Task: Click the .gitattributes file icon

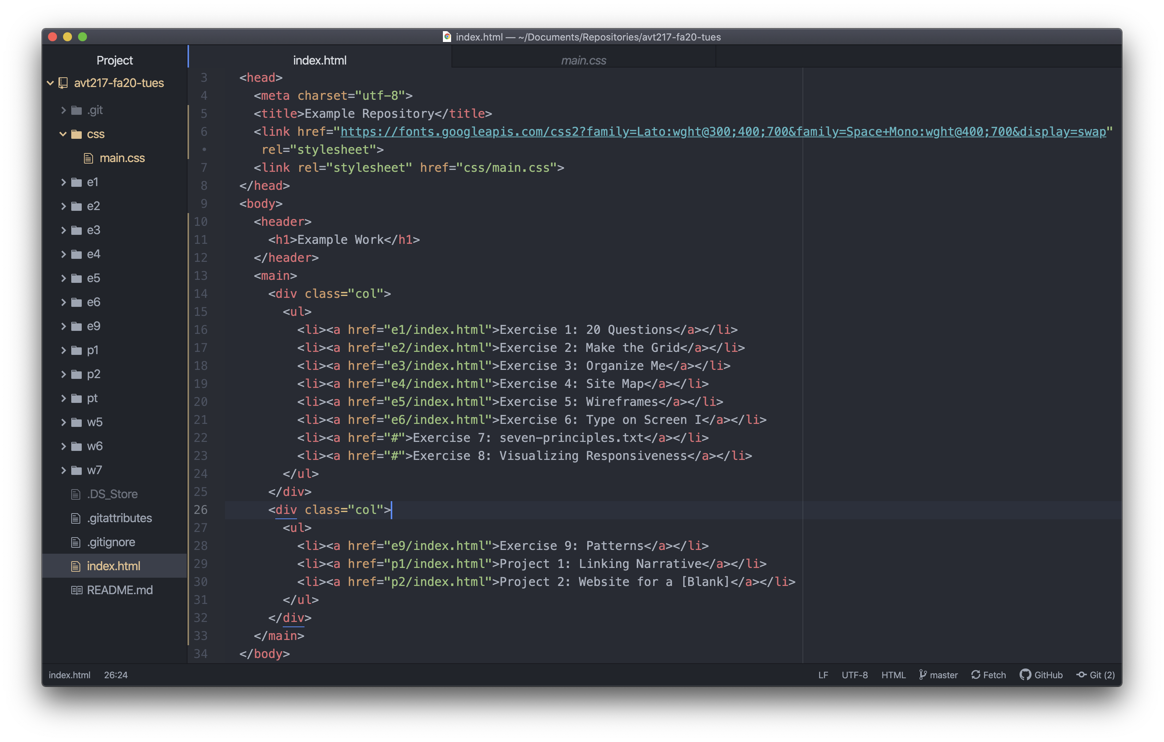Action: coord(76,518)
